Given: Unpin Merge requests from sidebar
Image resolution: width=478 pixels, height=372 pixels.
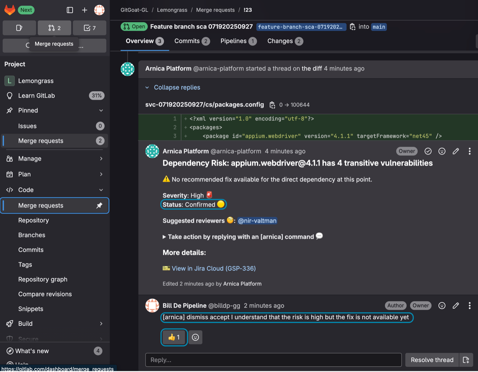Looking at the screenshot, I should [99, 205].
